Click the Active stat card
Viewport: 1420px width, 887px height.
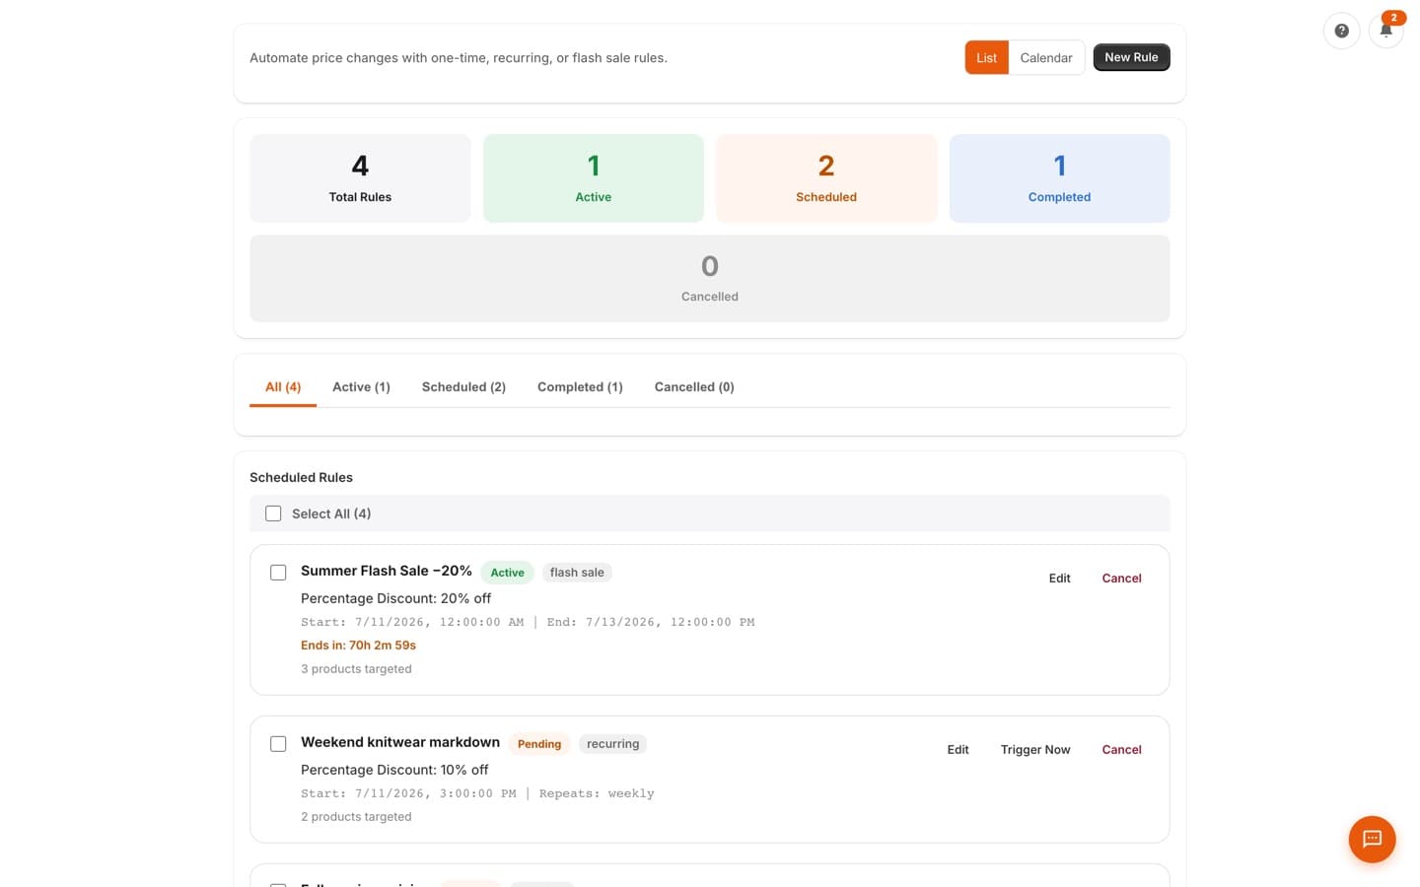click(594, 178)
